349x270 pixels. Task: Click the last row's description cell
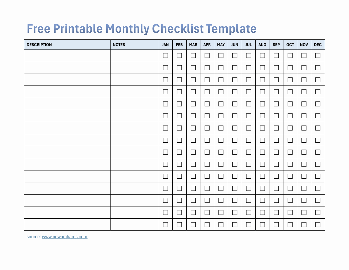coord(67,224)
